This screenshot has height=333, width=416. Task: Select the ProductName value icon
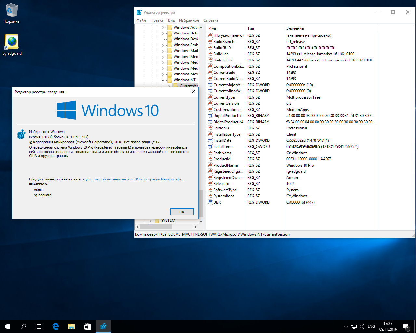[x=210, y=165]
